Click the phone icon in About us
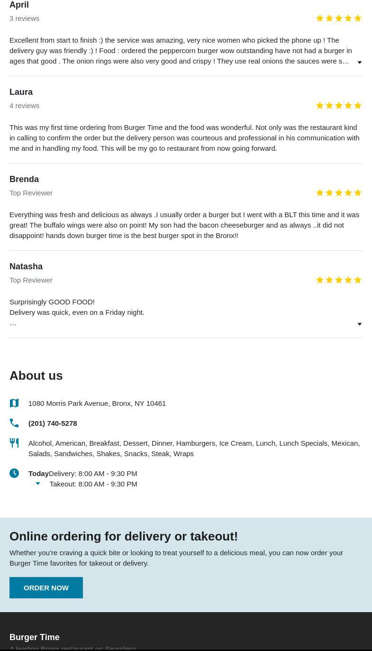 14,423
